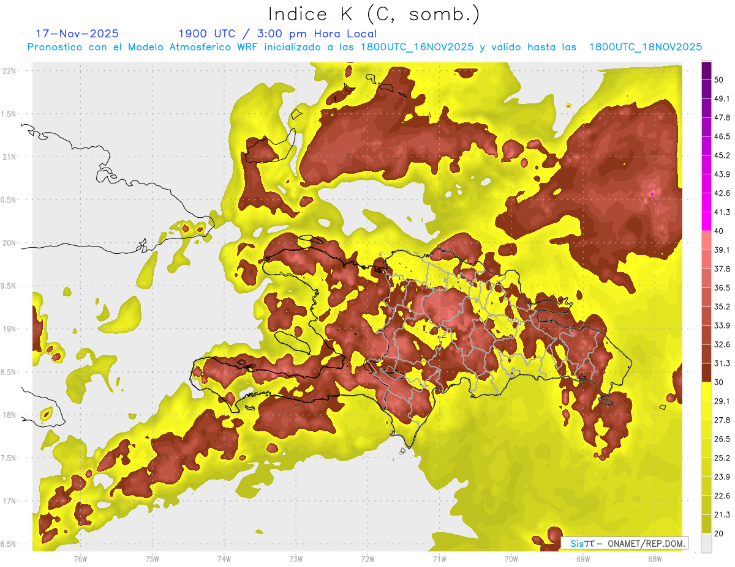Click the 'Indice K (C, somb.)' title
The height and width of the screenshot is (567, 735).
(x=374, y=14)
